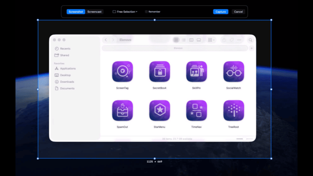Open the Free Selection dropdown
Image resolution: width=313 pixels, height=176 pixels.
click(125, 12)
